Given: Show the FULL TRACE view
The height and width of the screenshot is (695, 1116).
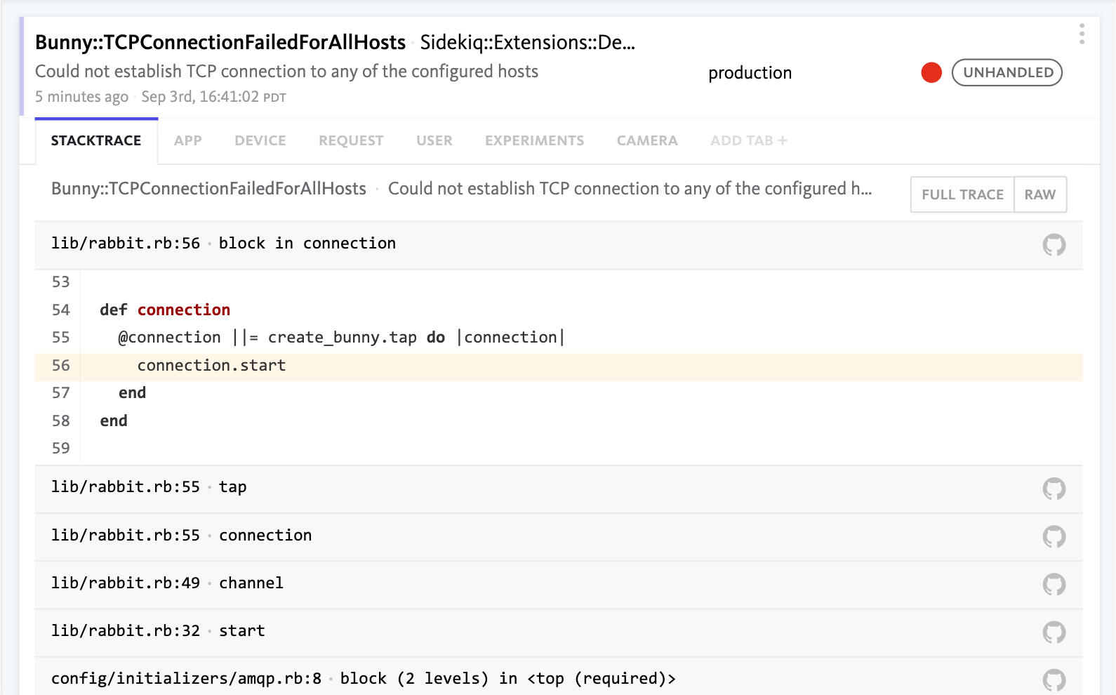Looking at the screenshot, I should (962, 194).
